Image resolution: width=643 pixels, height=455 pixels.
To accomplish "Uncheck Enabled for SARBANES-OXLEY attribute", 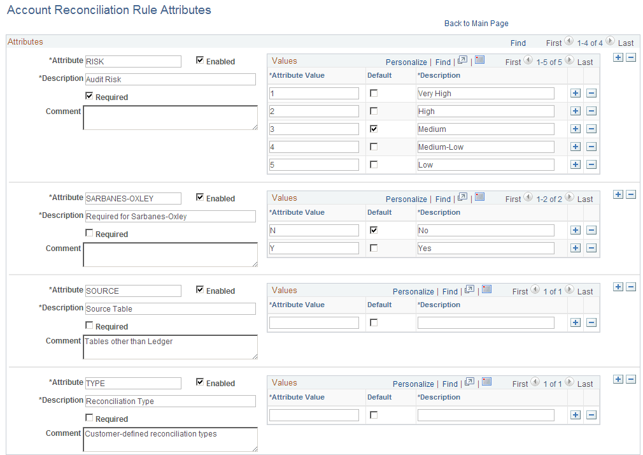I will 199,198.
